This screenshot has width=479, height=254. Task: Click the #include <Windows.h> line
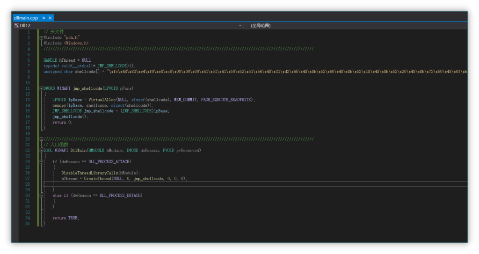click(66, 43)
